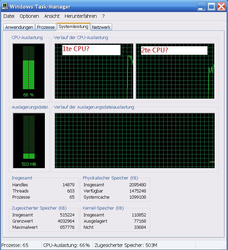Image resolution: width=228 pixels, height=250 pixels.
Task: Open the Herunterfahren menu
Action: [x=80, y=16]
